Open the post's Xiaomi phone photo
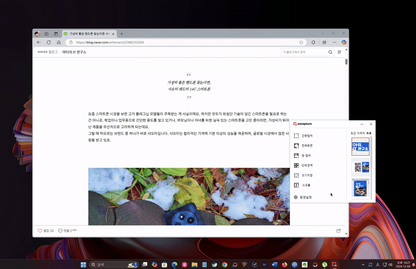The height and width of the screenshot is (269, 416). point(189,196)
